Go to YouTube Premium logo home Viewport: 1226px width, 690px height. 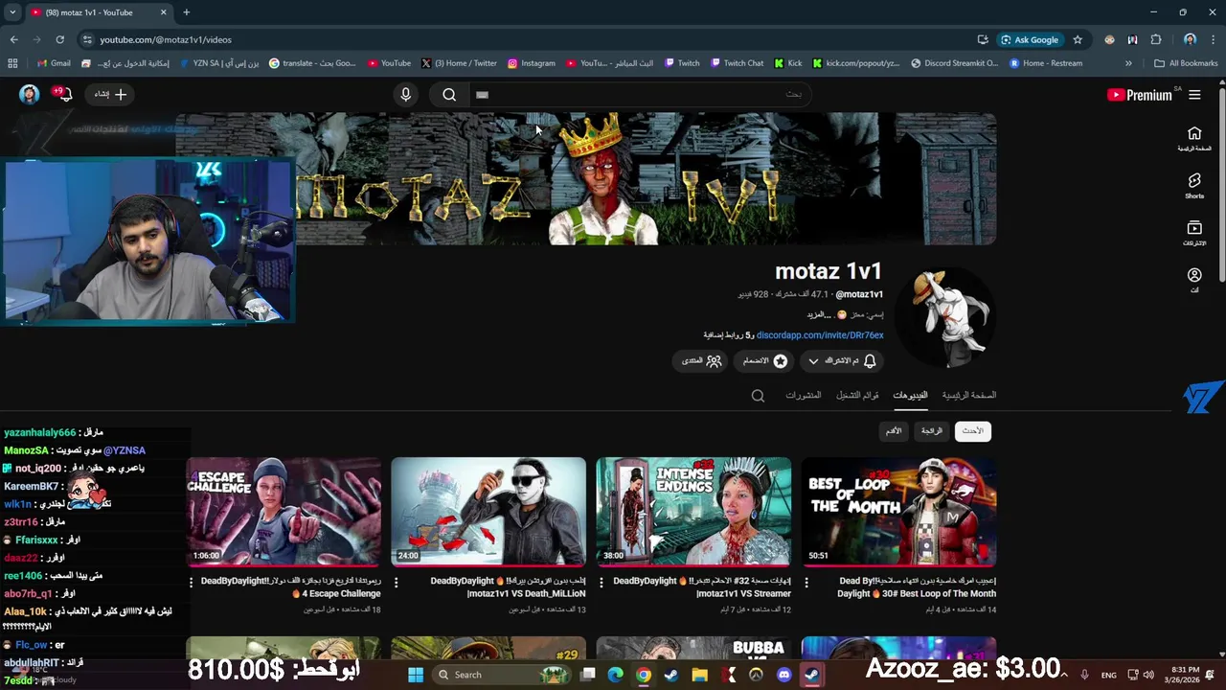tap(1140, 95)
